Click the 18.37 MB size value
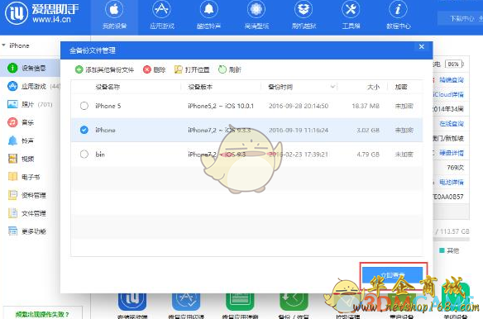 point(366,106)
